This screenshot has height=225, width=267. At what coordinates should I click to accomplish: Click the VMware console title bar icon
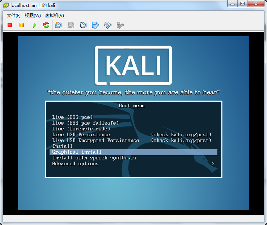coord(6,5)
